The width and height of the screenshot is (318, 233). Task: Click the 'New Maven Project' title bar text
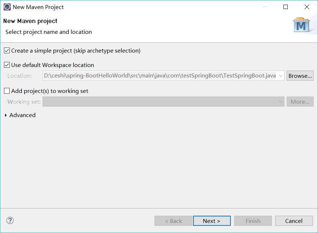pyautogui.click(x=38, y=7)
